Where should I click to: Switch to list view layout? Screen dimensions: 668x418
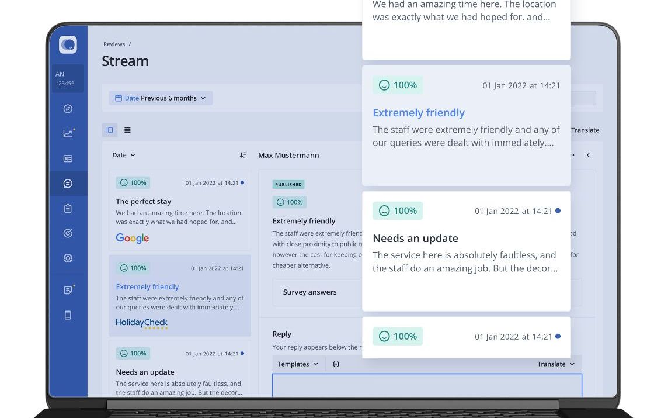(127, 130)
